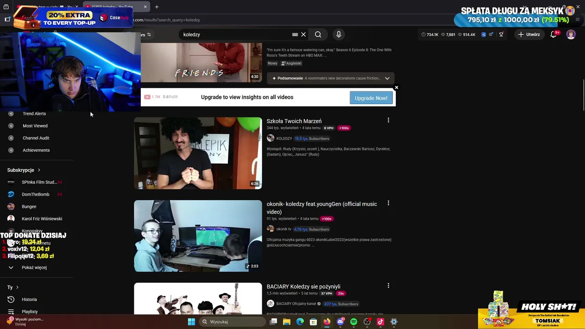Open the BACIARY Koledzy sie pożyniyli thumbnail
The height and width of the screenshot is (329, 585).
198,299
